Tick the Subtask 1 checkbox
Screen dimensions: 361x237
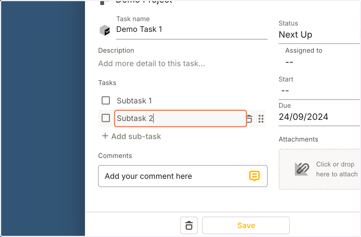[106, 100]
